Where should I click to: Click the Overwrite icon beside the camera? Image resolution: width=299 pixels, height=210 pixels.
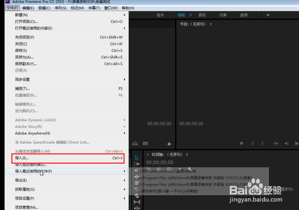click(135, 143)
